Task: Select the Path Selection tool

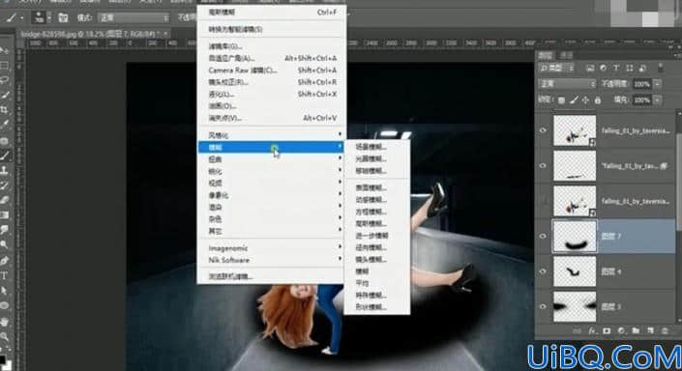Action: click(x=4, y=290)
